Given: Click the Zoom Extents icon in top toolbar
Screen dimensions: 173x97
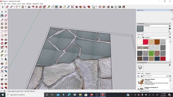Looking at the screenshot, I should [x=72, y=7].
